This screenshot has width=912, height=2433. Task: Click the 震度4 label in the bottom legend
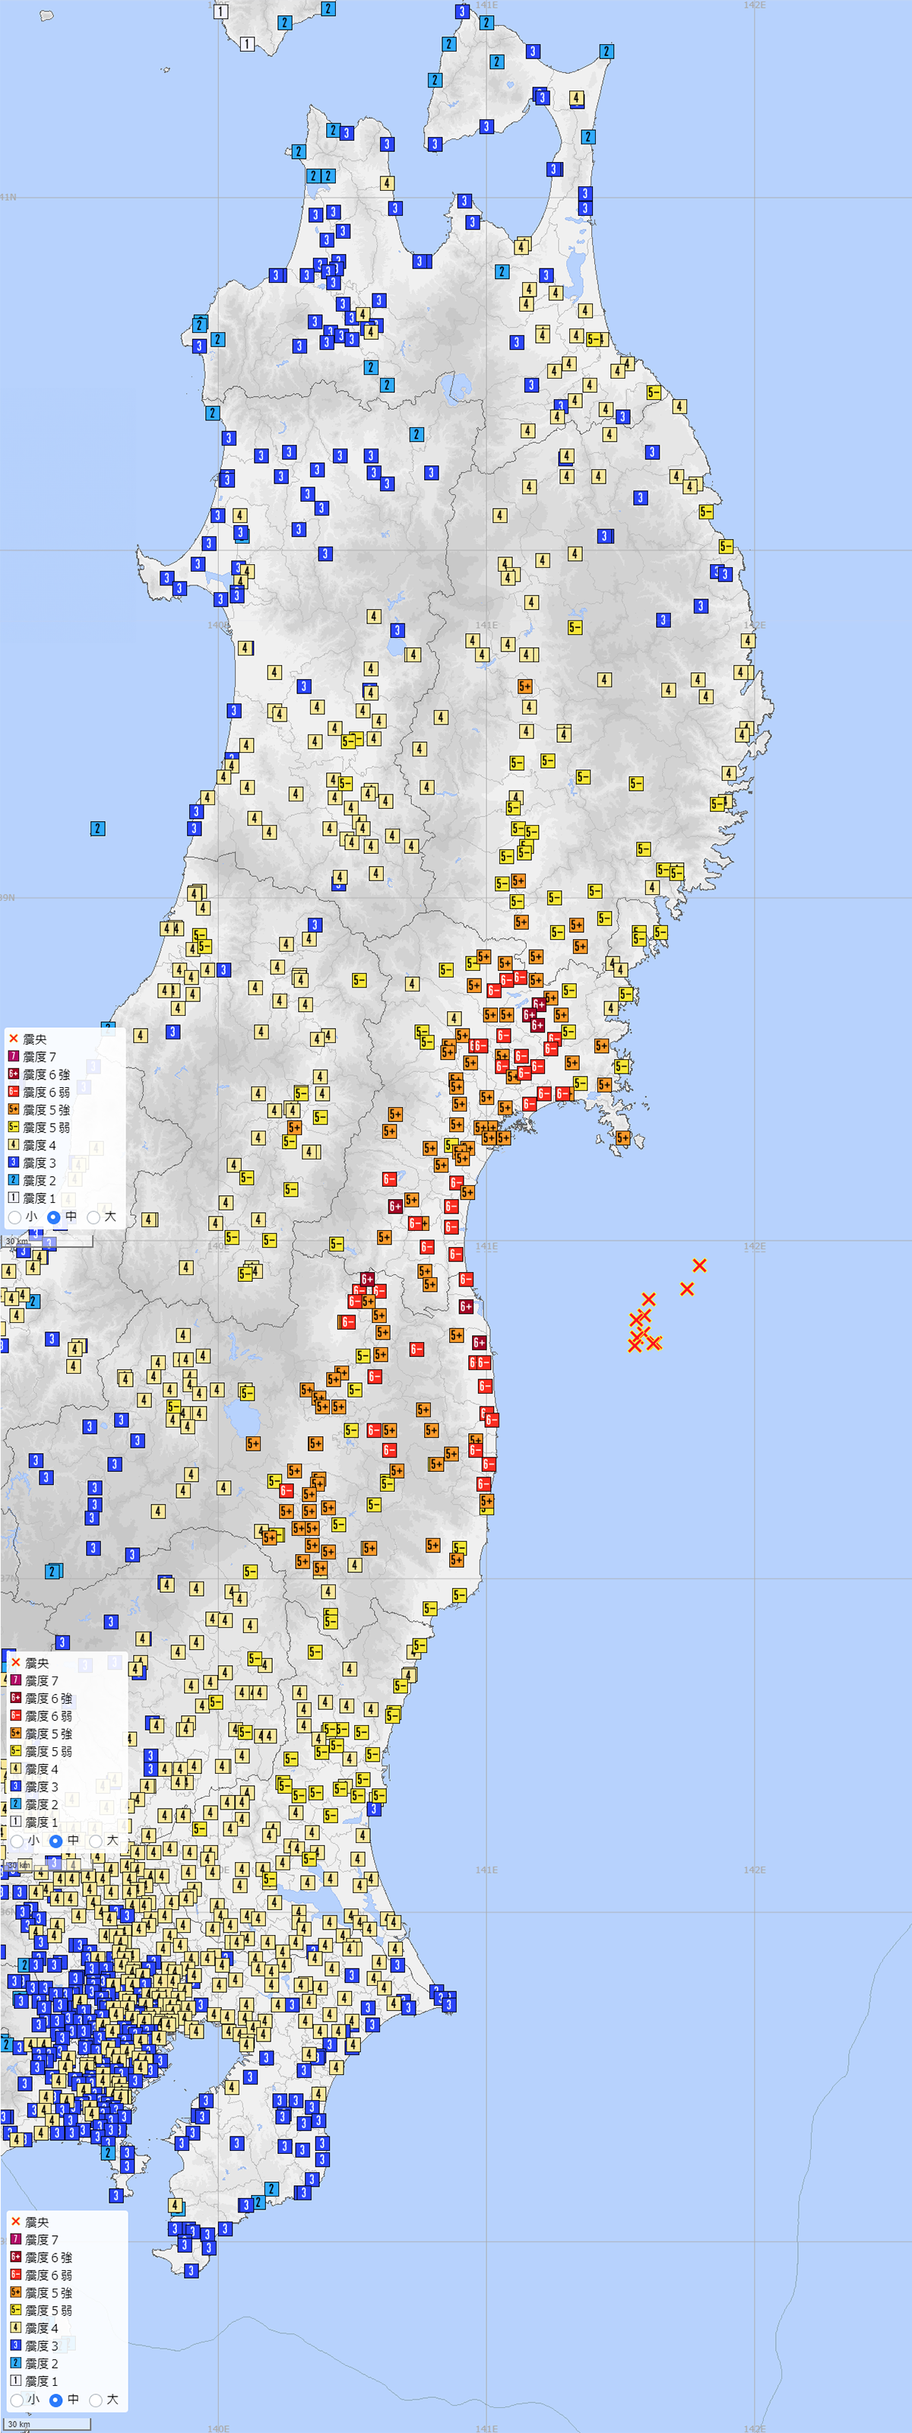(x=42, y=2328)
